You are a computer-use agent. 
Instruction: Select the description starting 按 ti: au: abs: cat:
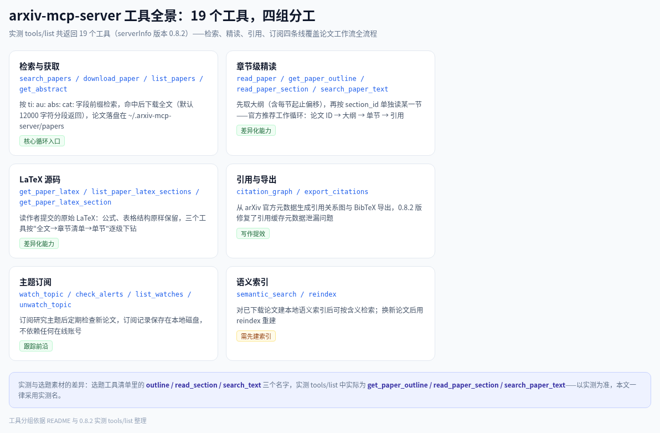click(x=106, y=115)
